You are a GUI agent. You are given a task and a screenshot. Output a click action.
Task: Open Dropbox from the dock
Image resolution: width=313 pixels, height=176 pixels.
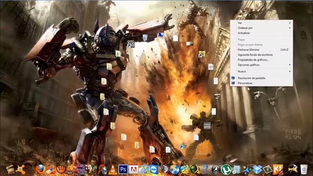[x=257, y=170]
